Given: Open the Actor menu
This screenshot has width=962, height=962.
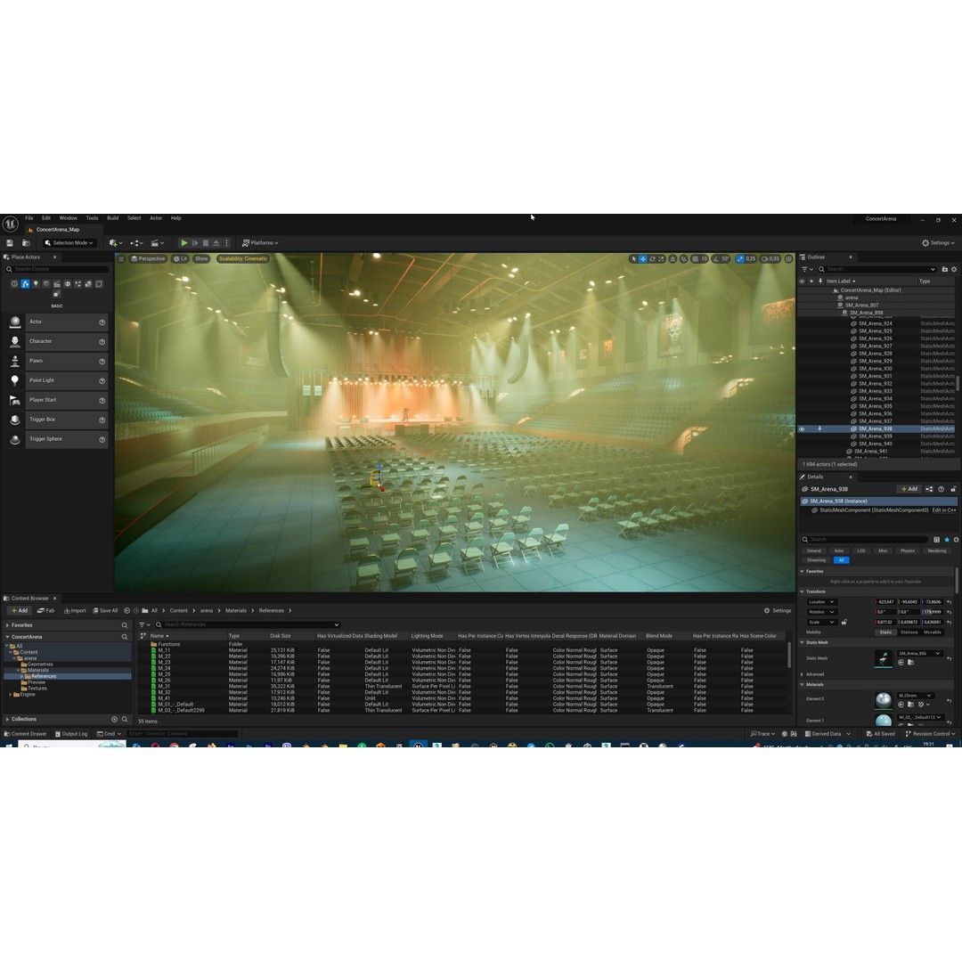Looking at the screenshot, I should pyautogui.click(x=156, y=218).
